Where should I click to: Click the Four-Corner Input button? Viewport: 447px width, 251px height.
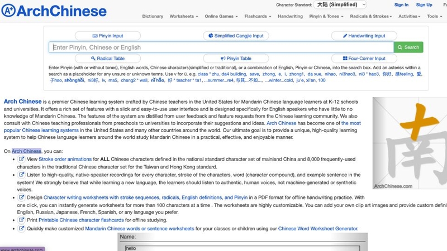(364, 59)
